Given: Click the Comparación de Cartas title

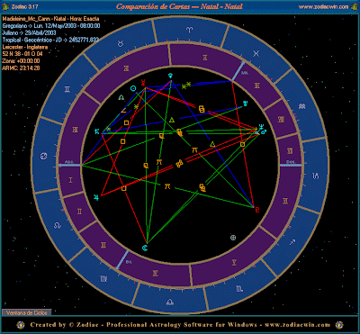Looking at the screenshot, I should (179, 6).
